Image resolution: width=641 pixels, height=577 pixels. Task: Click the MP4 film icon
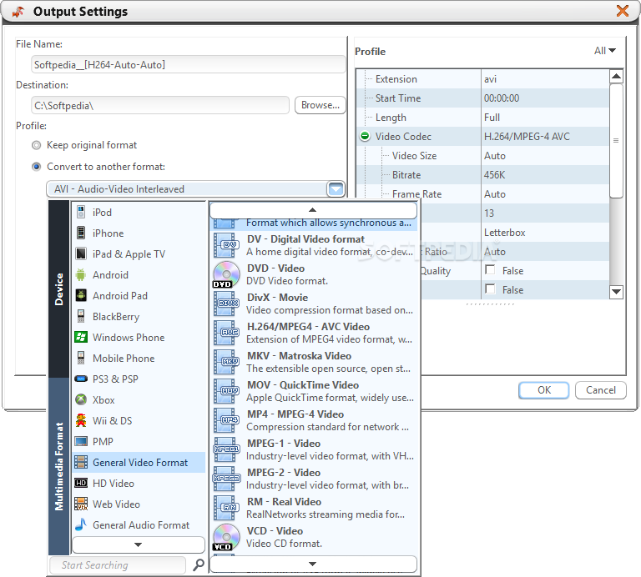[226, 420]
